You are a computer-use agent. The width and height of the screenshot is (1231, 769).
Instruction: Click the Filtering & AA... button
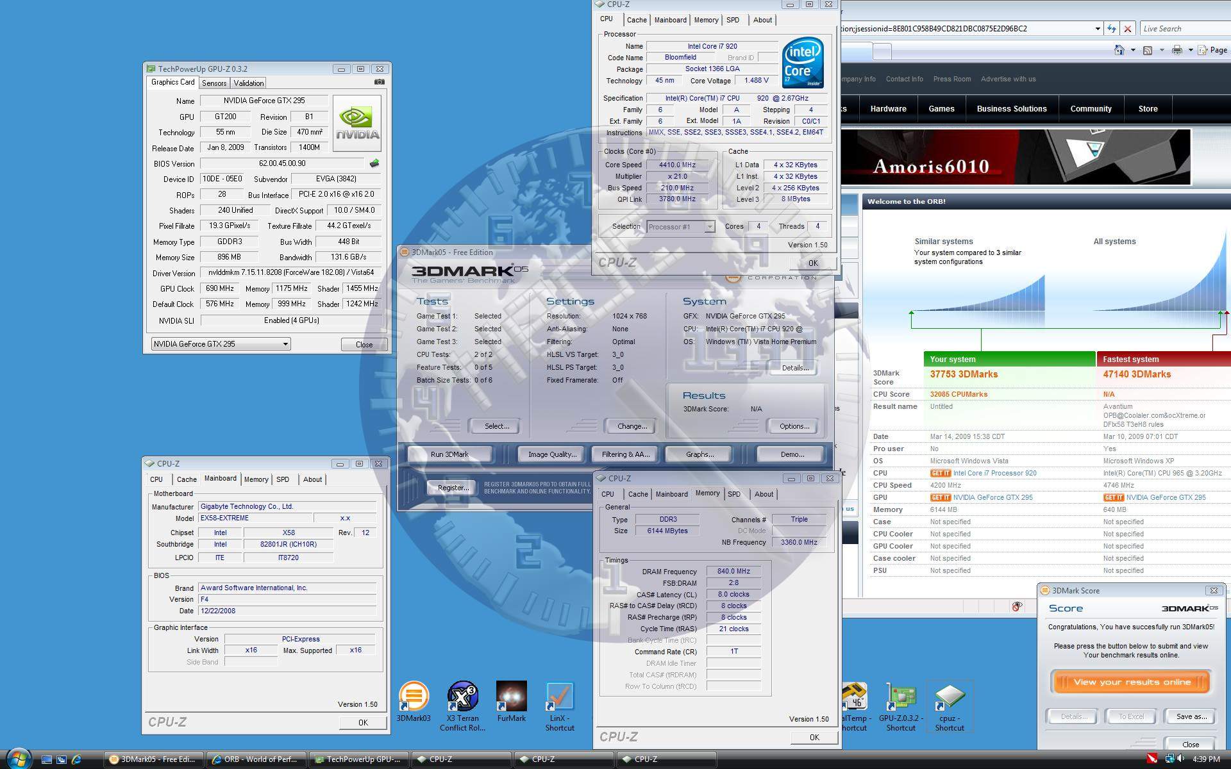(625, 454)
